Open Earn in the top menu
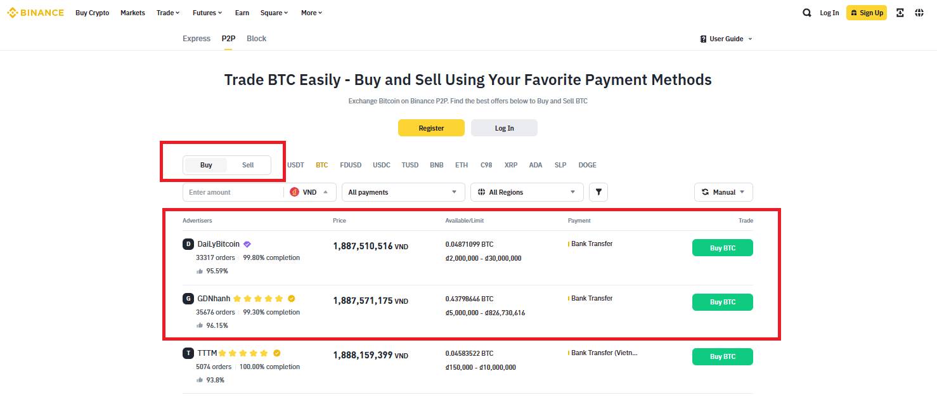The width and height of the screenshot is (937, 397). [242, 13]
